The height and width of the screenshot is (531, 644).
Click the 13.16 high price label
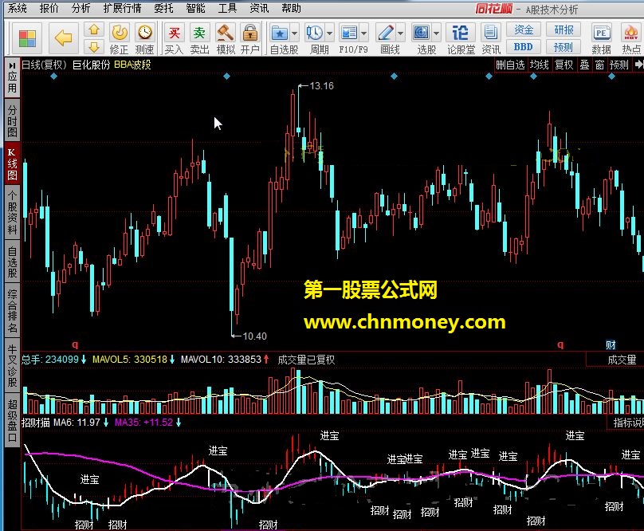click(x=321, y=86)
